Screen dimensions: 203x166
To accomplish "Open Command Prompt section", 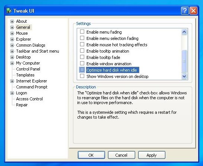I will (x=32, y=87).
